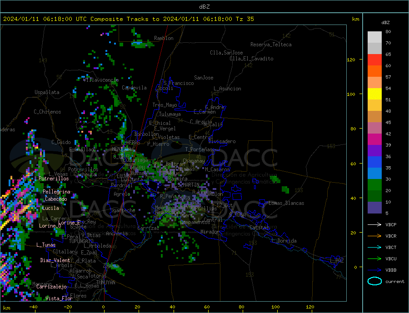Click the blue VBBB arrow legend icon
The height and width of the screenshot is (313, 409).
point(374,270)
